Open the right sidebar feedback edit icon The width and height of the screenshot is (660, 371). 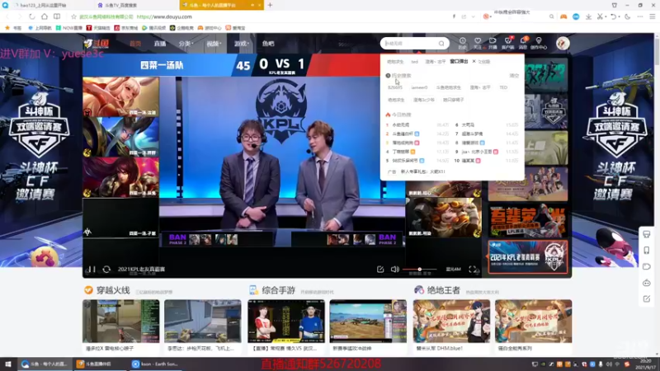[647, 298]
